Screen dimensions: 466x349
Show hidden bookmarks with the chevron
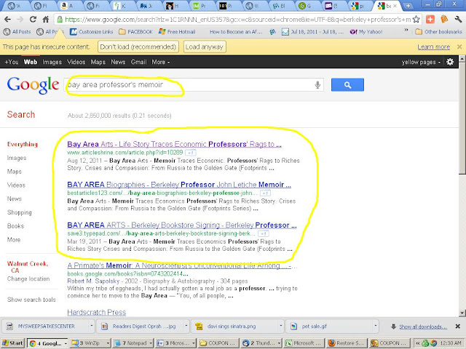(x=406, y=31)
